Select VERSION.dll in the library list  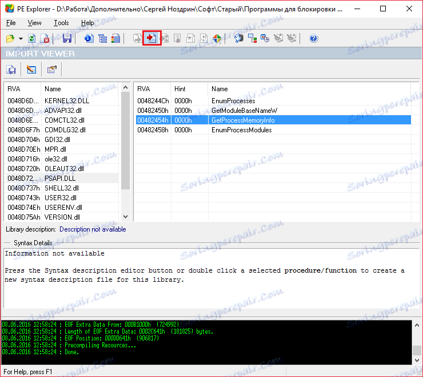tap(62, 217)
